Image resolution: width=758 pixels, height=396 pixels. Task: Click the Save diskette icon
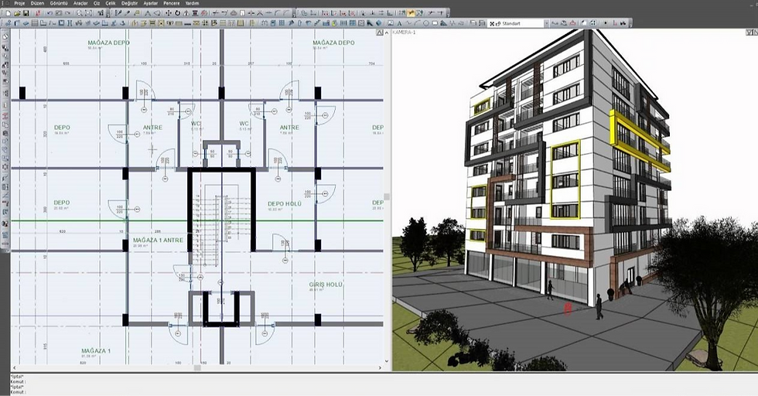(x=26, y=13)
